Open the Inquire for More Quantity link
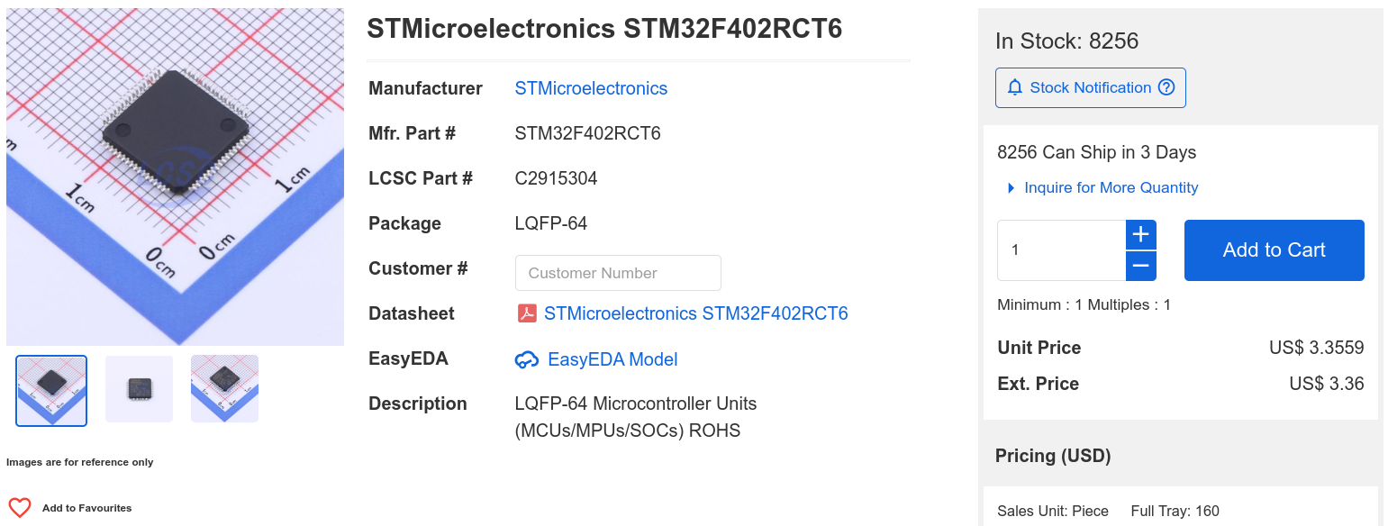Image resolution: width=1388 pixels, height=526 pixels. 1111,187
